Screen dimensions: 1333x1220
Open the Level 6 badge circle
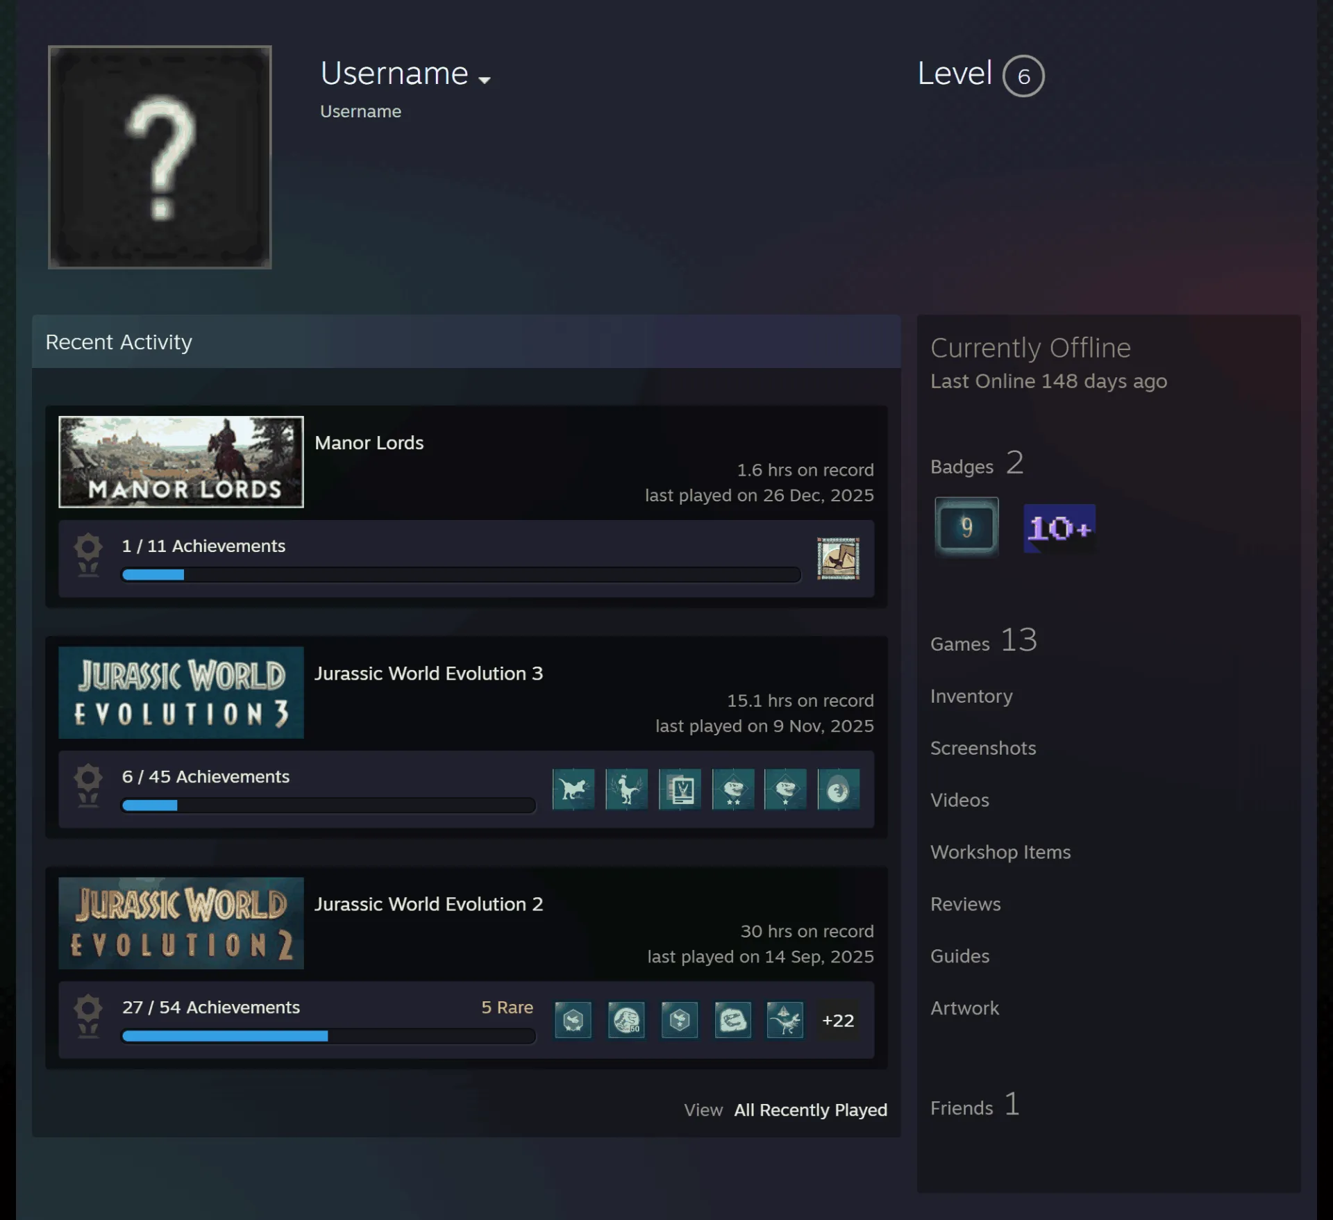pos(1023,76)
